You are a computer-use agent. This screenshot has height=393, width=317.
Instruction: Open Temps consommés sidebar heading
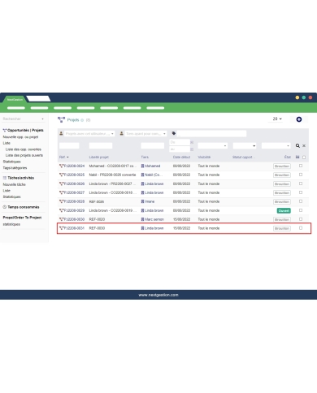pos(24,207)
